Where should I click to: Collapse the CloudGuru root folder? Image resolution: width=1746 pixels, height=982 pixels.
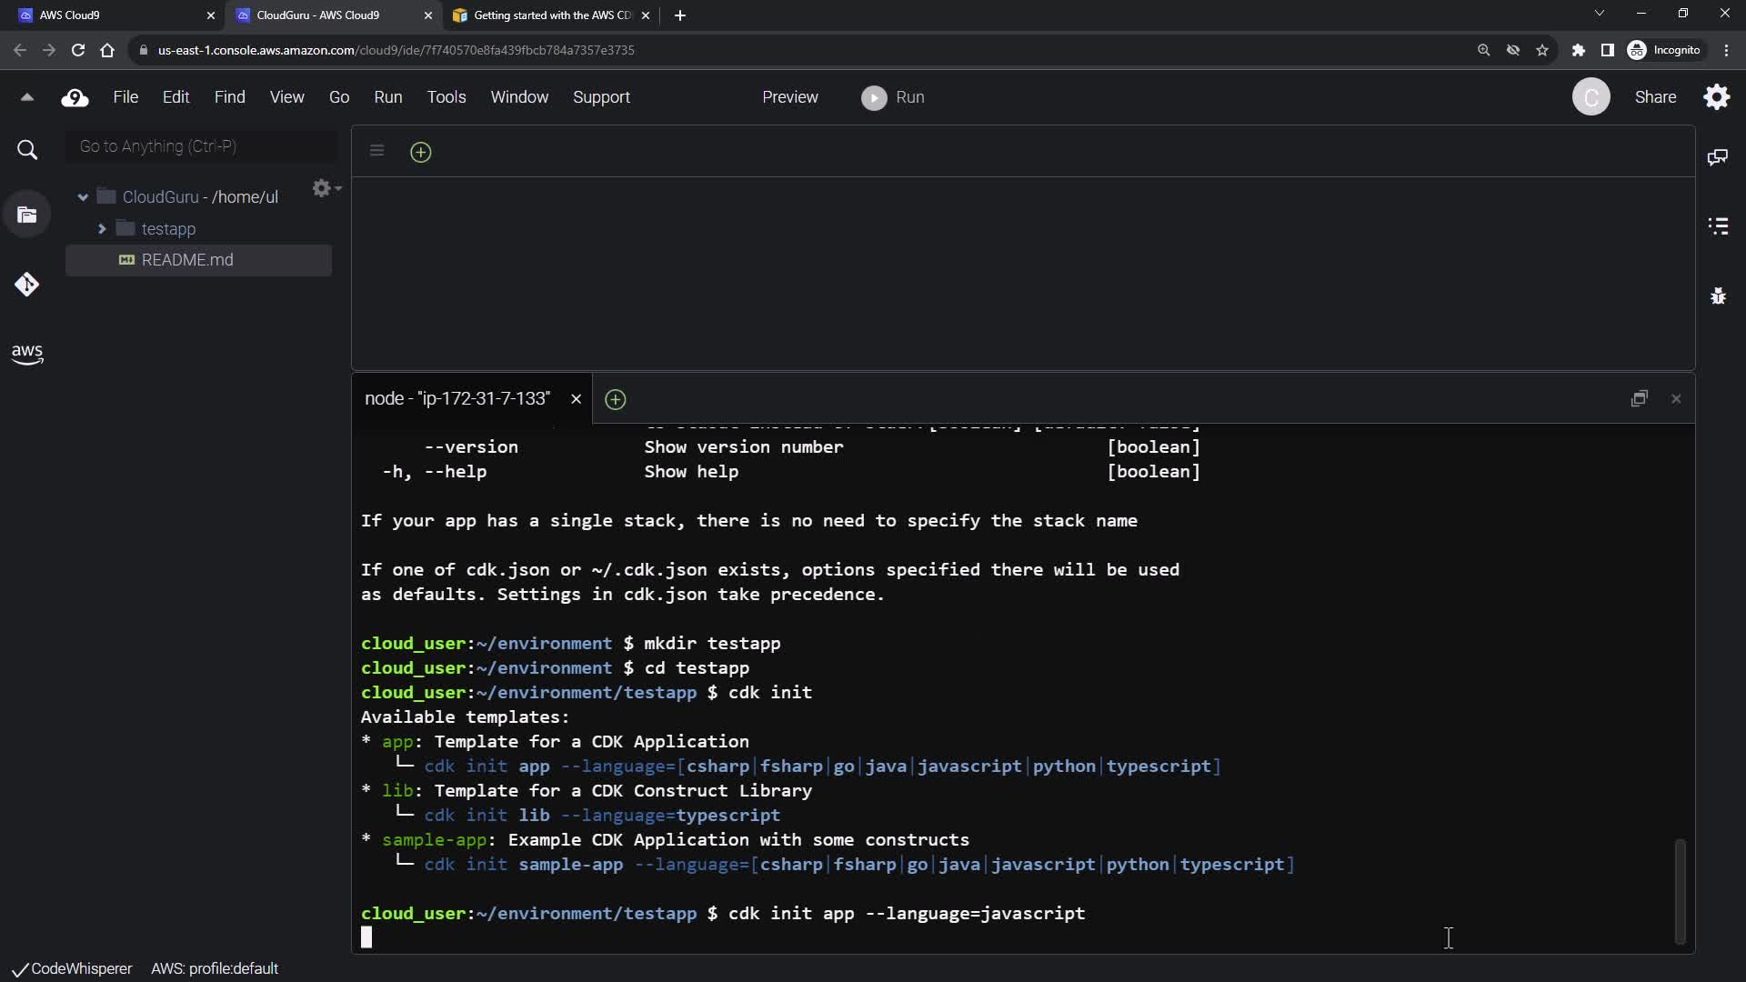[83, 197]
